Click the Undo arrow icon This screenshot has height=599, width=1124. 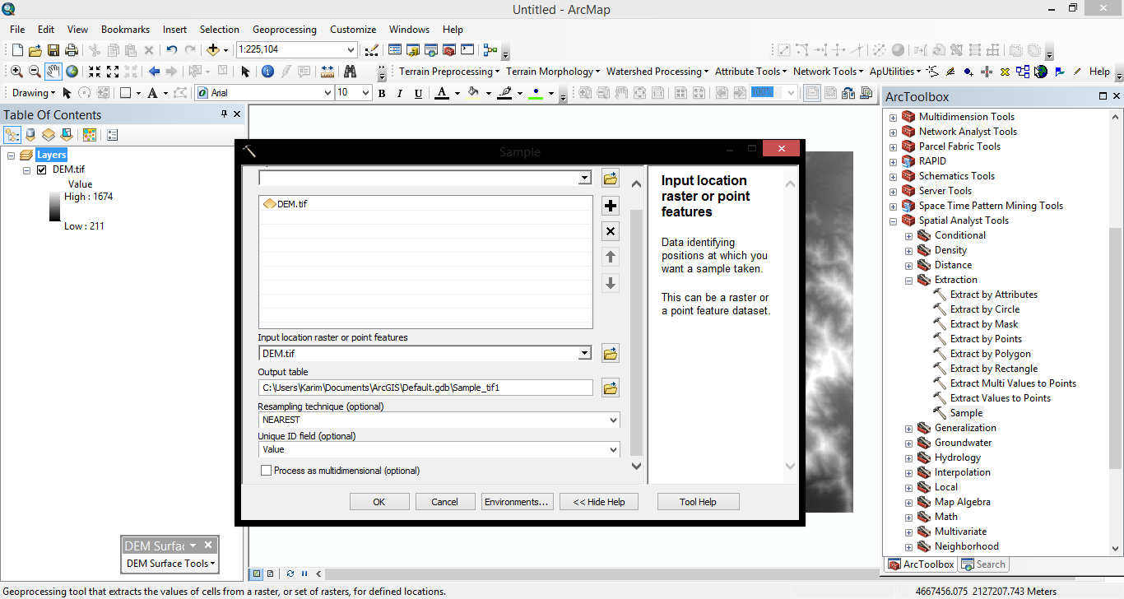click(171, 50)
